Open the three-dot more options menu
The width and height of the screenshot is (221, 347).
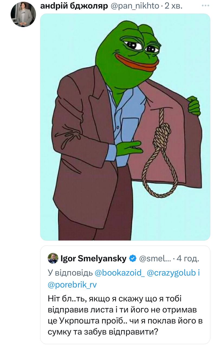[x=205, y=5]
